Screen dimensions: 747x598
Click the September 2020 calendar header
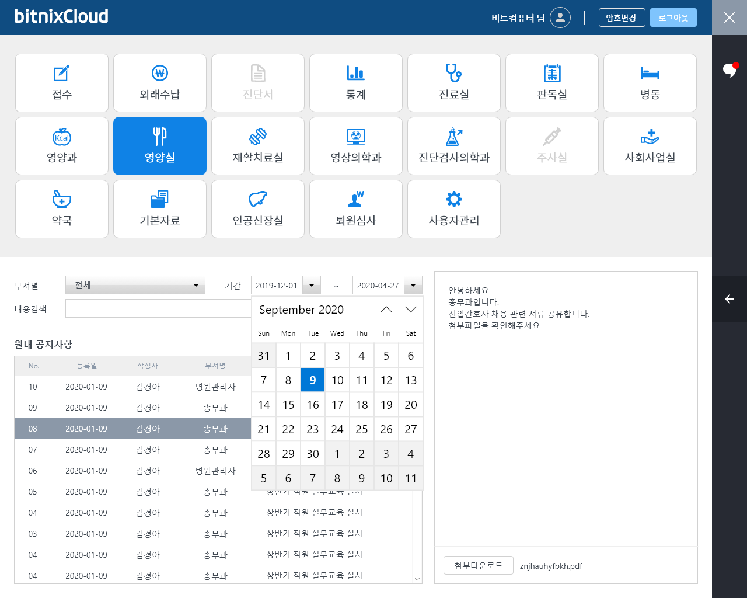tap(301, 310)
